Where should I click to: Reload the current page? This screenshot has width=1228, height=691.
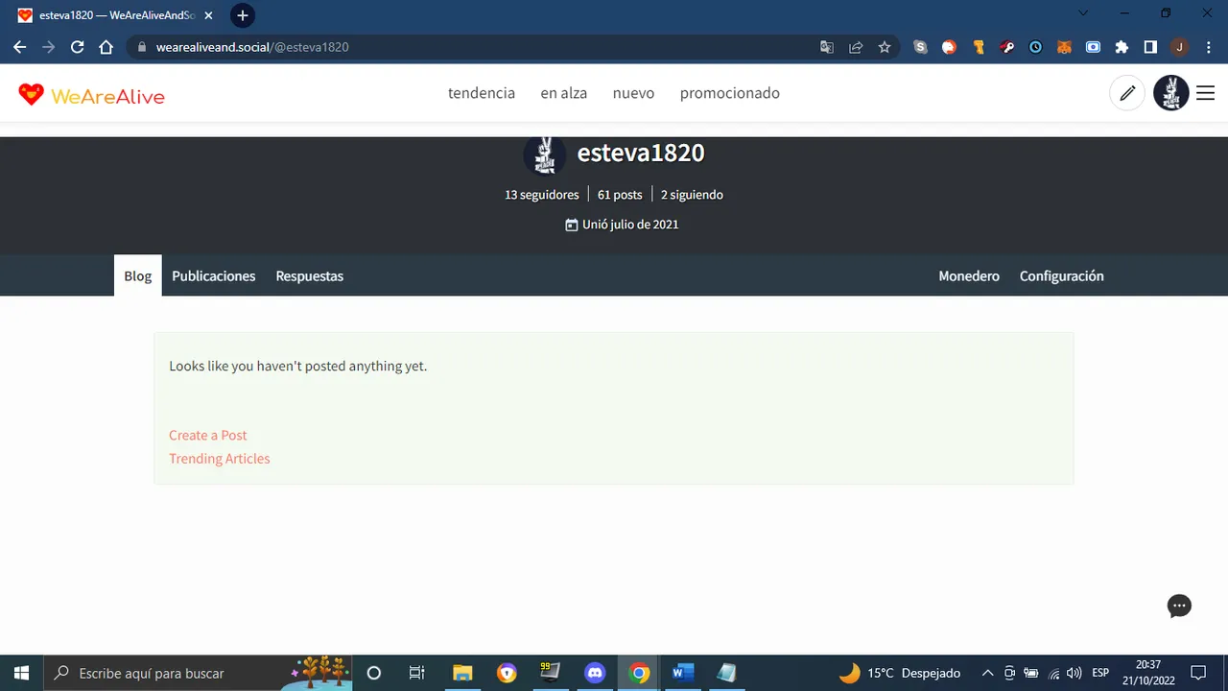[x=78, y=47]
